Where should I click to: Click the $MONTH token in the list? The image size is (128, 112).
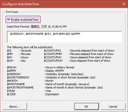12,81
